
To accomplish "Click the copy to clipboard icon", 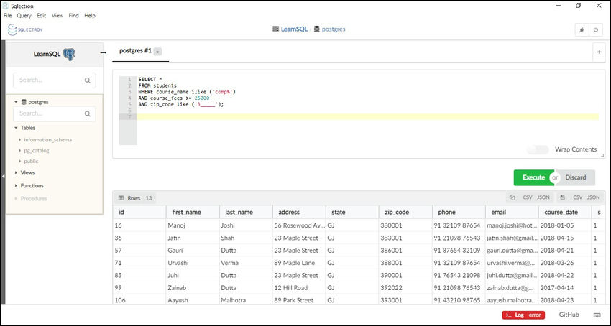I will click(x=512, y=197).
